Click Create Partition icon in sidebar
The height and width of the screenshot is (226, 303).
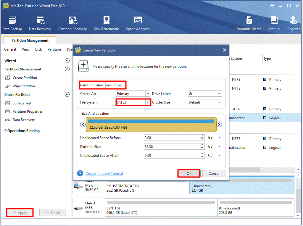(7, 78)
